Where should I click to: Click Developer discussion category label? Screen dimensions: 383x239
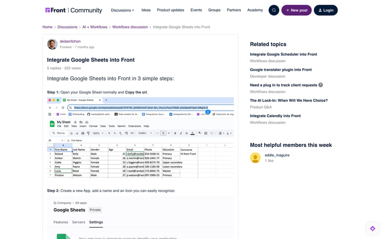click(268, 76)
